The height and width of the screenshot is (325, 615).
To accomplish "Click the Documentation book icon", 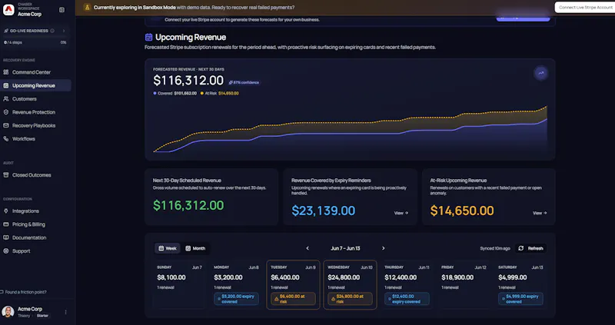I will (x=6, y=237).
